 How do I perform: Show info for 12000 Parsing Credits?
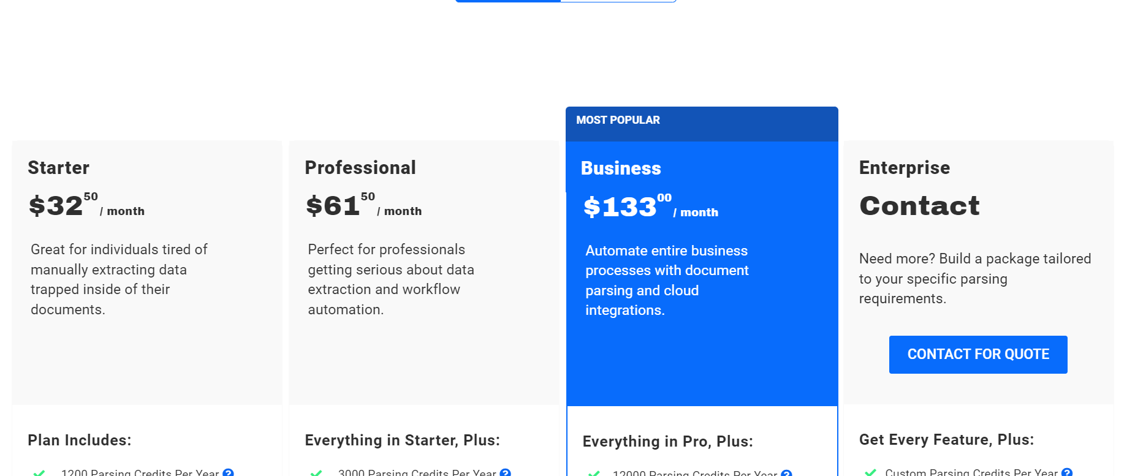(x=786, y=474)
